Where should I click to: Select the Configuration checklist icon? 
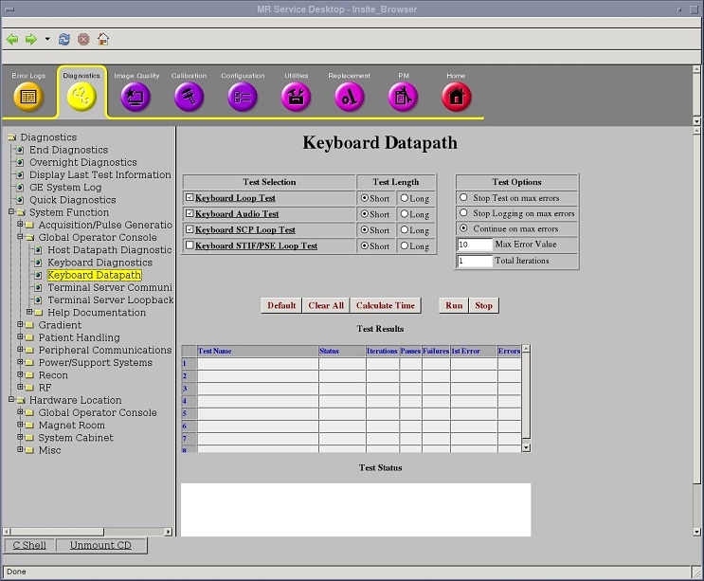coord(243,96)
